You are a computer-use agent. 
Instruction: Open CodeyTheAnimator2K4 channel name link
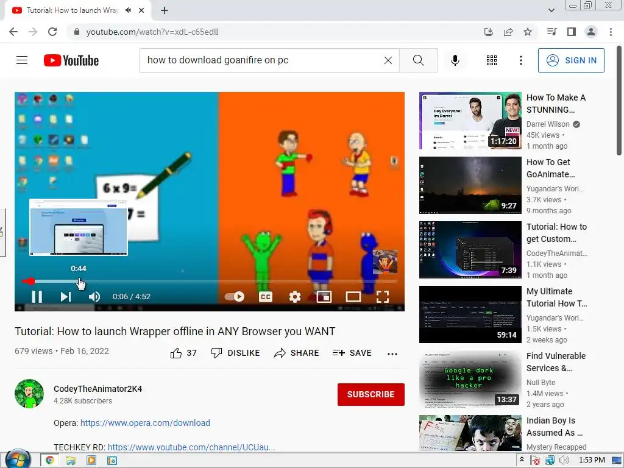[98, 389]
